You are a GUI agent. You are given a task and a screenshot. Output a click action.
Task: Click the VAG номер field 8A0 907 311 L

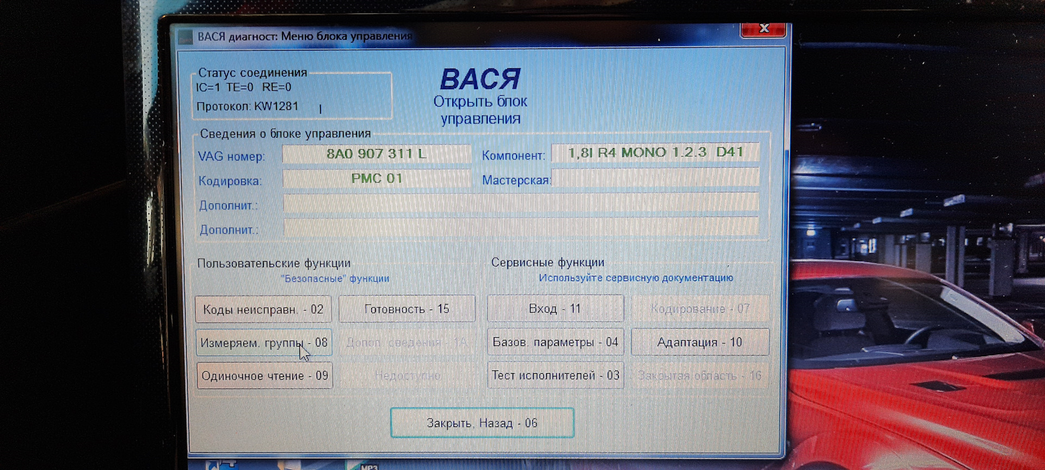click(x=377, y=154)
